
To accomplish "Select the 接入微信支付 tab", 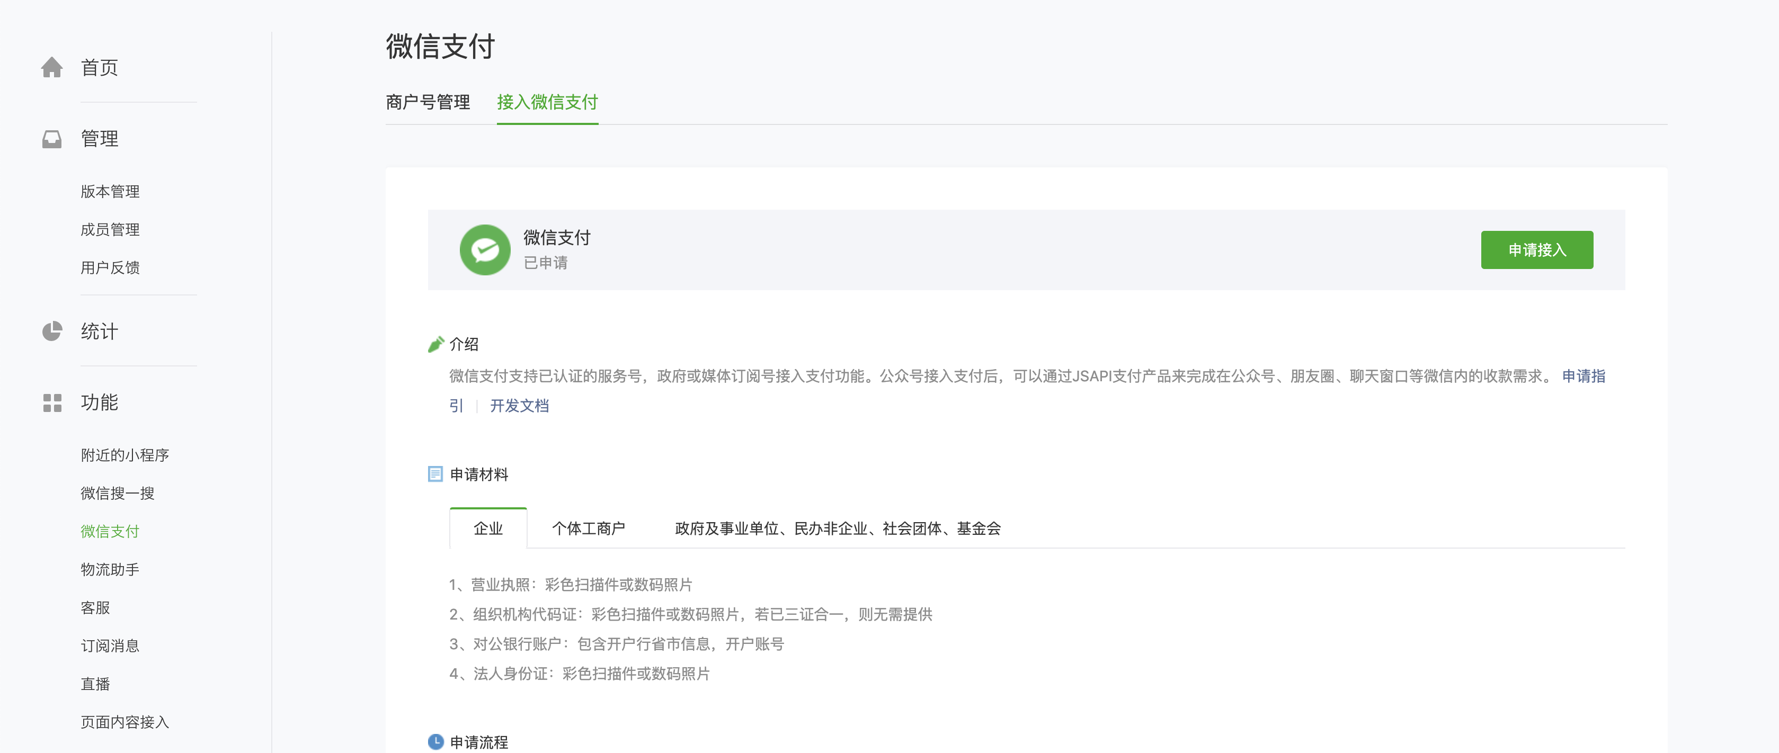I will click(547, 102).
